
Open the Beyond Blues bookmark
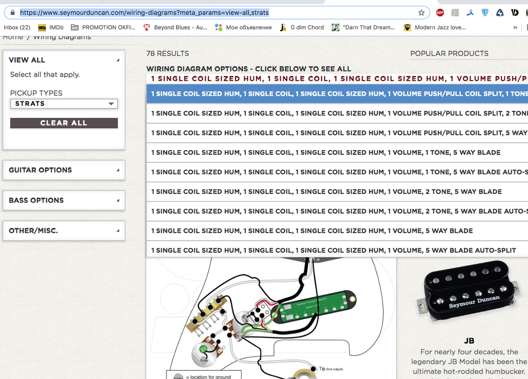point(175,27)
